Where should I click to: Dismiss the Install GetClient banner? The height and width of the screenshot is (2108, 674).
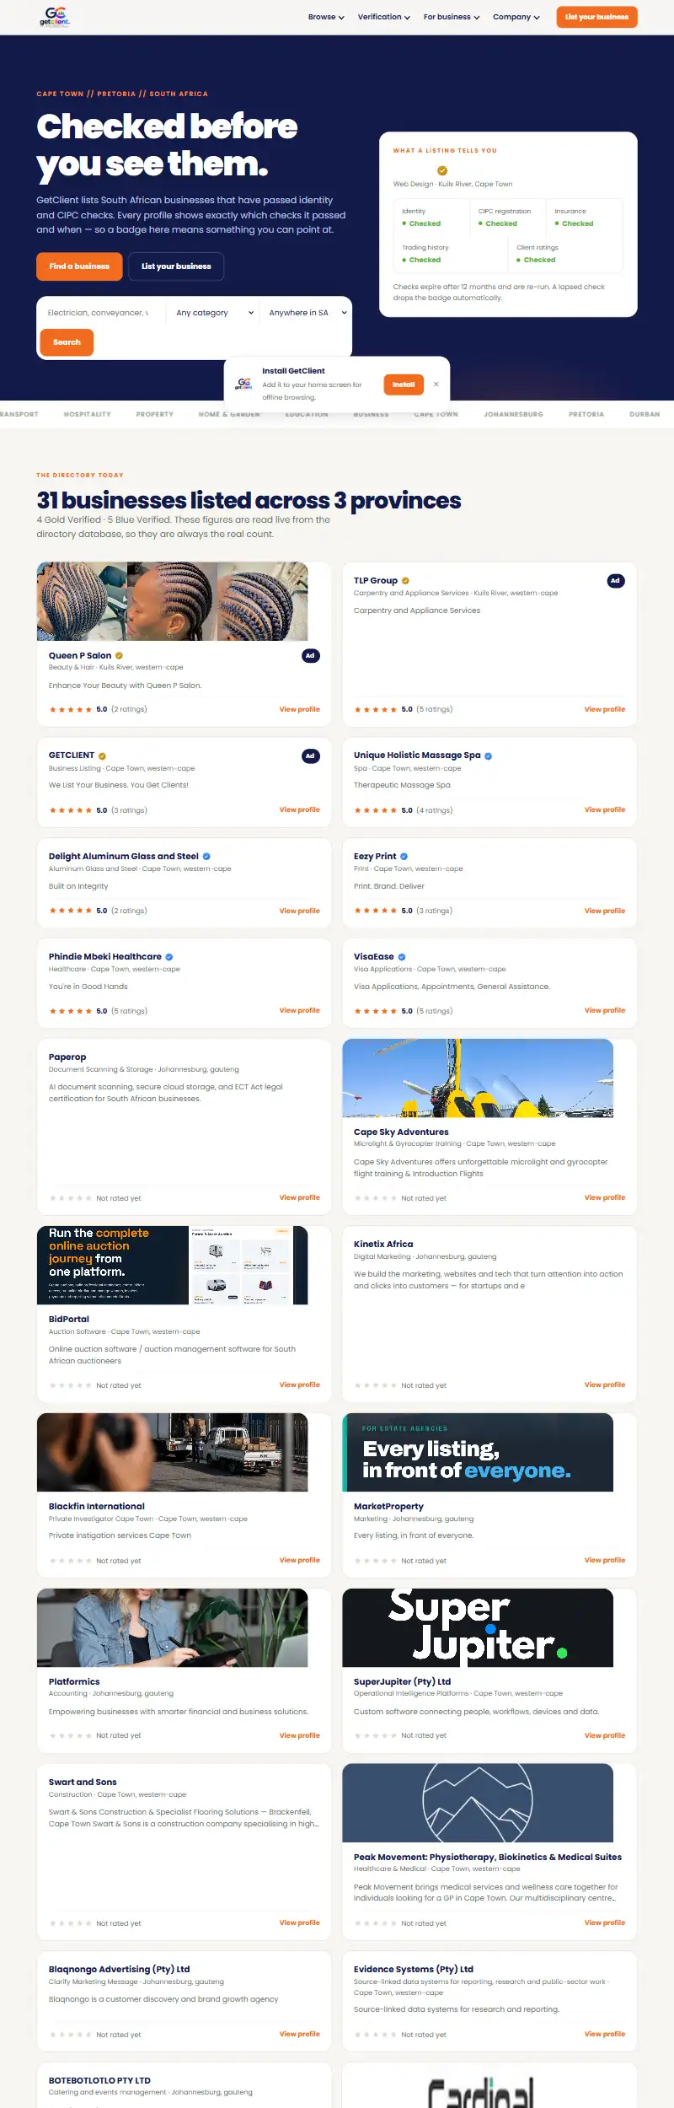point(436,384)
